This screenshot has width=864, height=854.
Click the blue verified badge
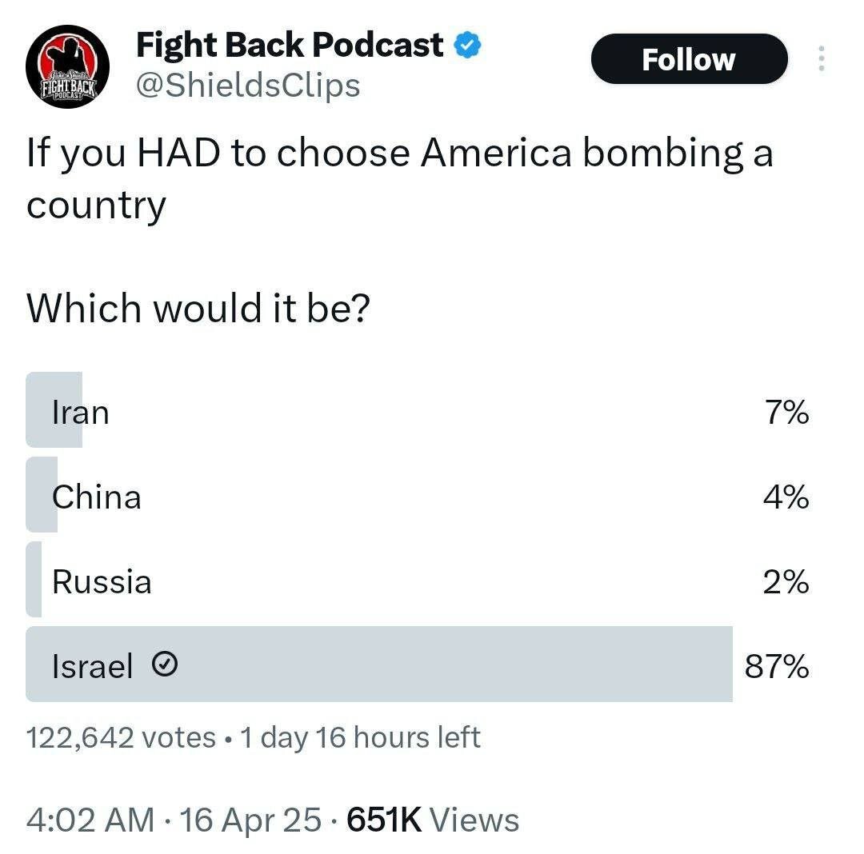[x=467, y=46]
